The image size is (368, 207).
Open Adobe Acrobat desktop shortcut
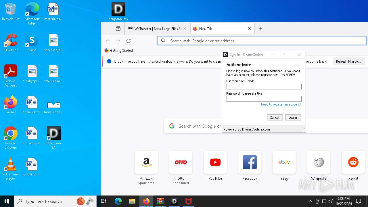click(11, 76)
